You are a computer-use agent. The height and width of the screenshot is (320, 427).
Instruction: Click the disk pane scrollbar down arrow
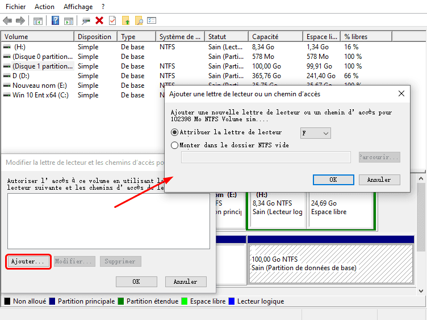[x=421, y=291]
